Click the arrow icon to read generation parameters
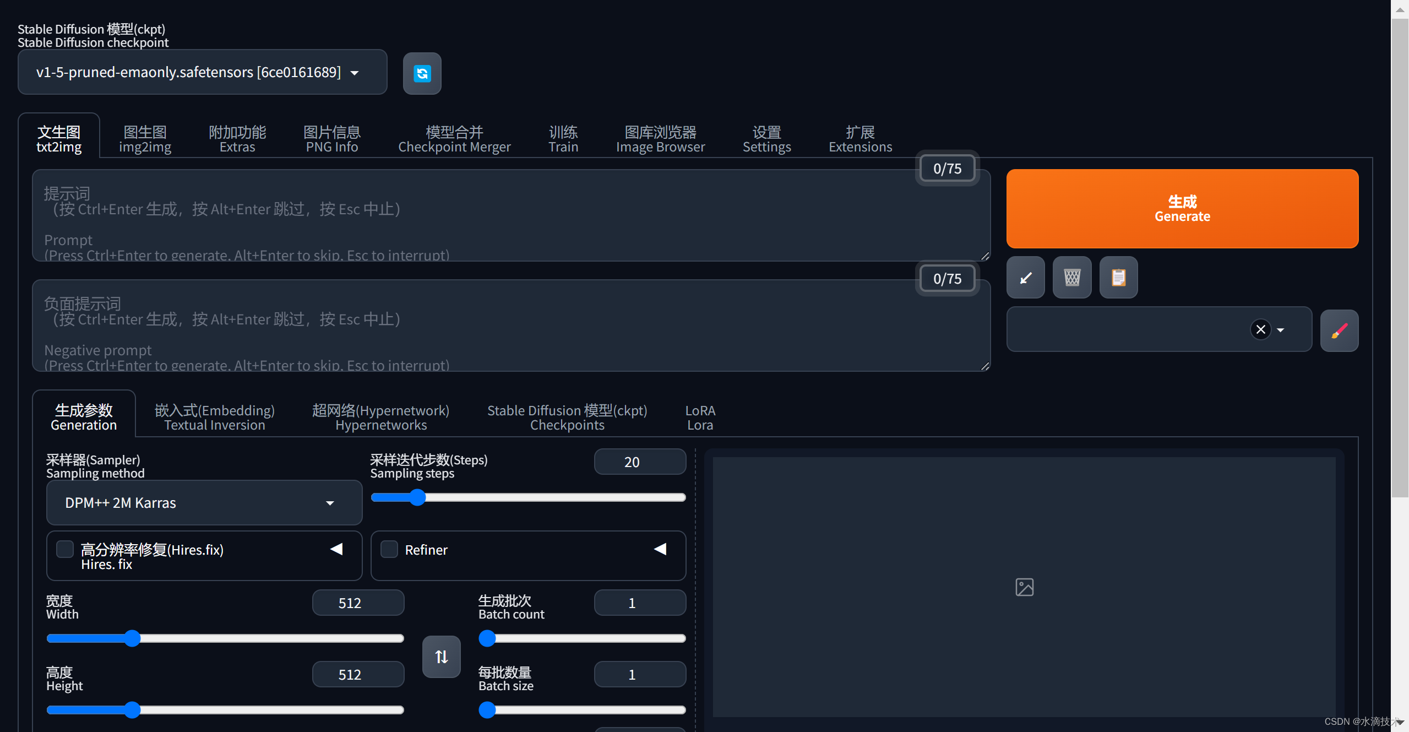Screen dimensions: 1409x732 pos(1025,278)
